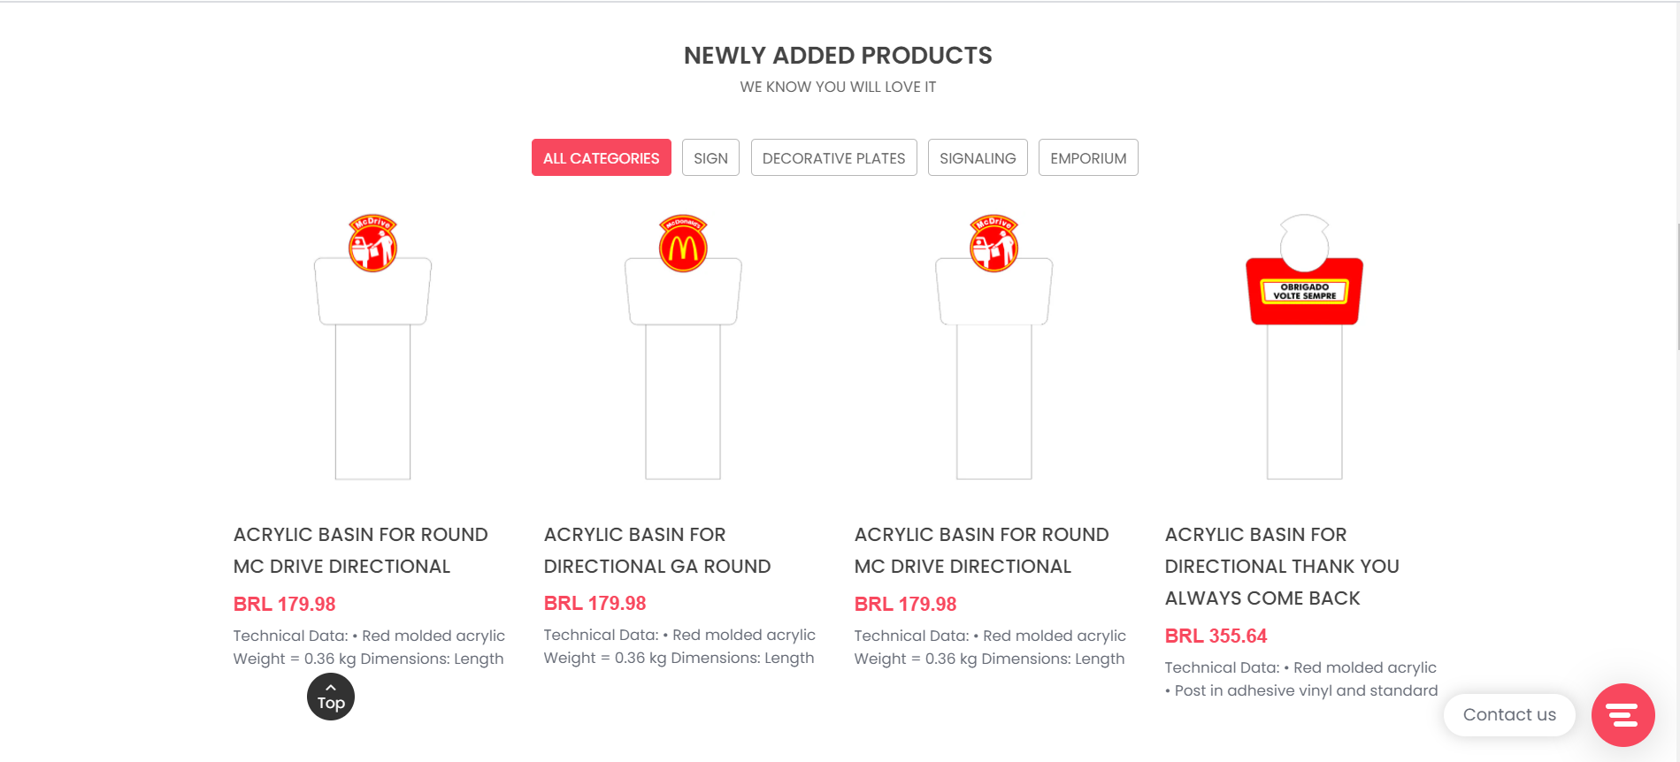Open first Mc Drive directional basin image
The height and width of the screenshot is (762, 1680).
(x=372, y=347)
